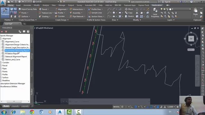Open Layer Properties
This screenshot has height=115, width=205.
[x=155, y=13]
